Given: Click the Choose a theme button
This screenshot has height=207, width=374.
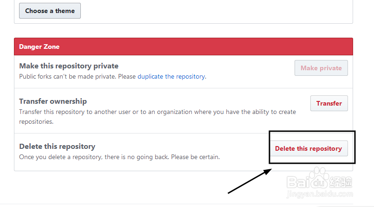Looking at the screenshot, I should pos(50,11).
